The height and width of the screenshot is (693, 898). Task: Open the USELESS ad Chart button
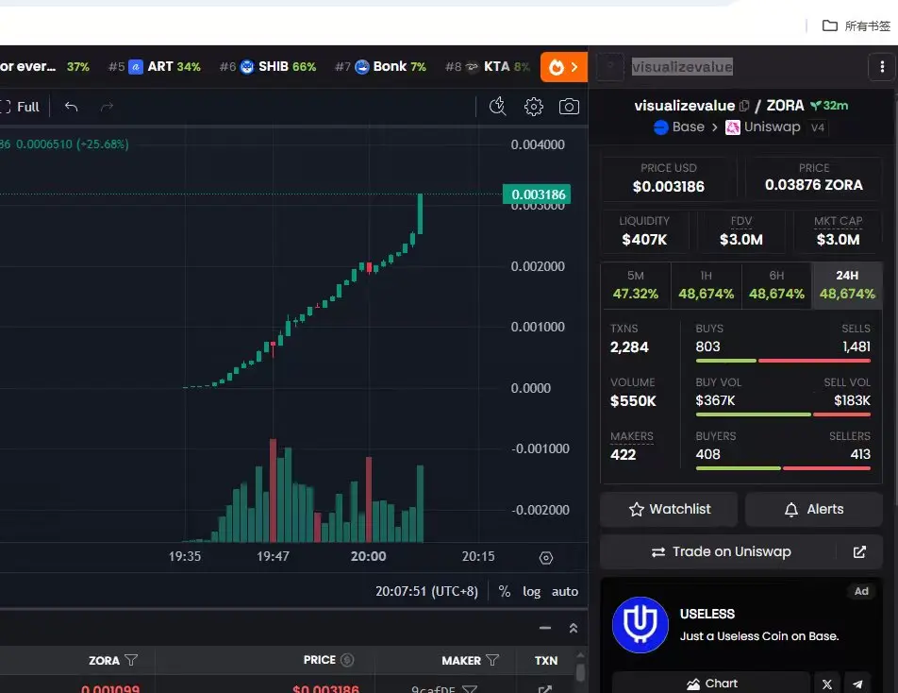[711, 684]
